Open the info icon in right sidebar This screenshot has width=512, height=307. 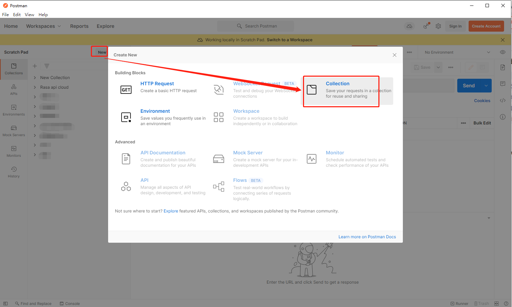tap(503, 117)
